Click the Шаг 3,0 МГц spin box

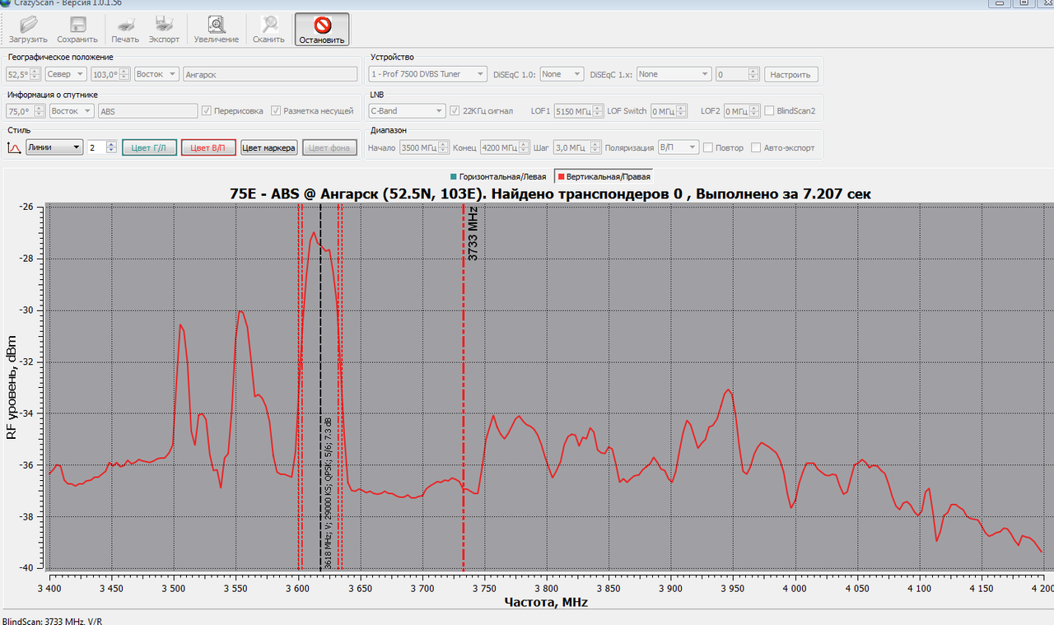click(x=576, y=147)
